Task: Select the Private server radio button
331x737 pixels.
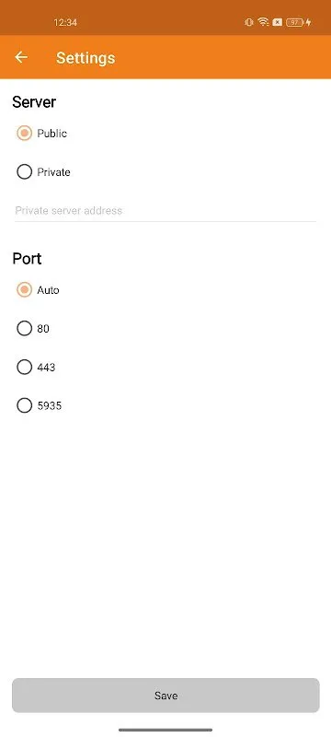Action: [25, 172]
